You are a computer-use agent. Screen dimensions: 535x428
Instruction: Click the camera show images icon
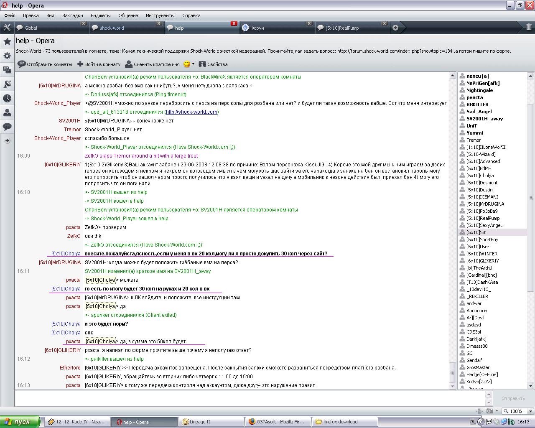489,411
